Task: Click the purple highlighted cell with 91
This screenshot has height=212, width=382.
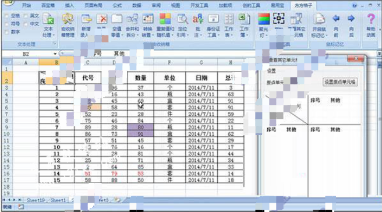Action: tap(140, 134)
